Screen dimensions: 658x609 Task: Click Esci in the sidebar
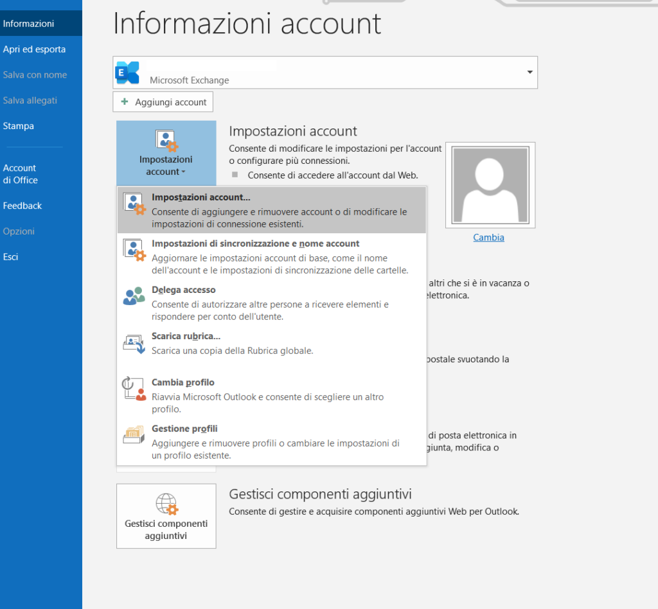point(10,256)
